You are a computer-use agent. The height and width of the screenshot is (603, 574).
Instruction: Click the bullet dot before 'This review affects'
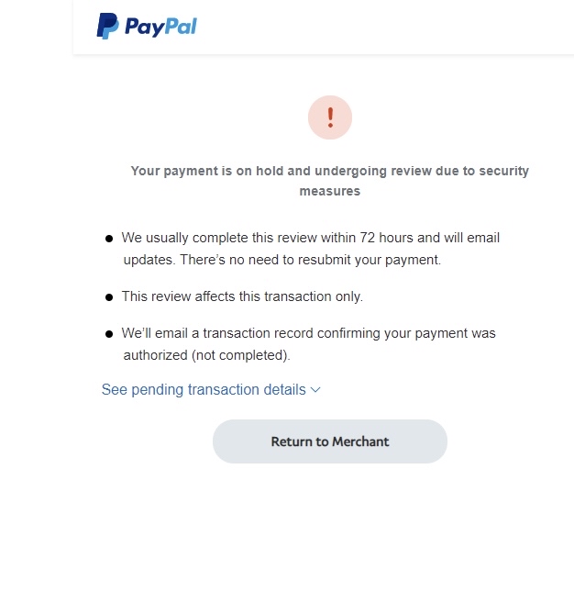coord(109,297)
